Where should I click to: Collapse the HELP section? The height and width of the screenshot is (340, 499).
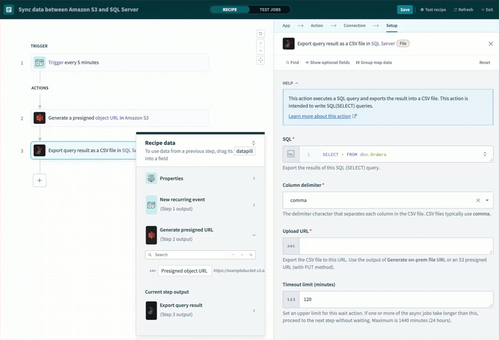(291, 83)
